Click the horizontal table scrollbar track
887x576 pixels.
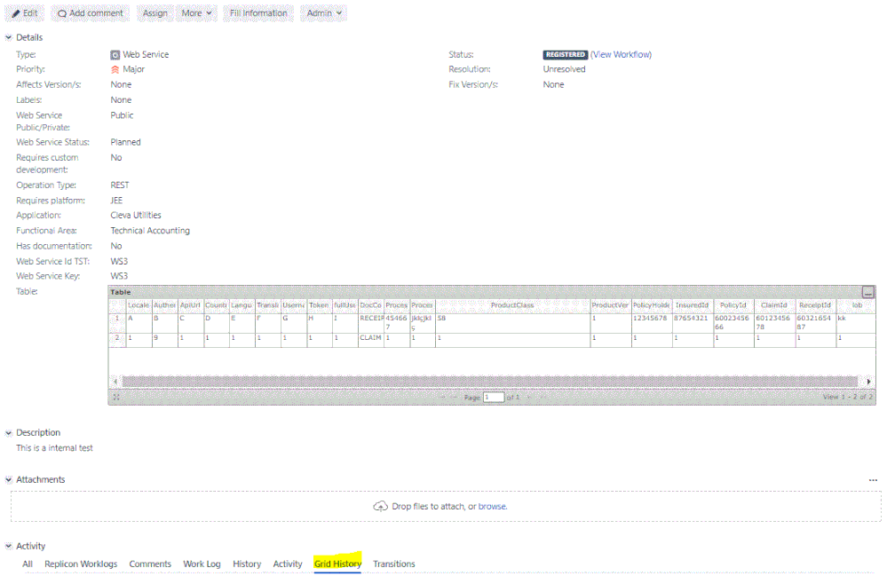click(x=490, y=383)
